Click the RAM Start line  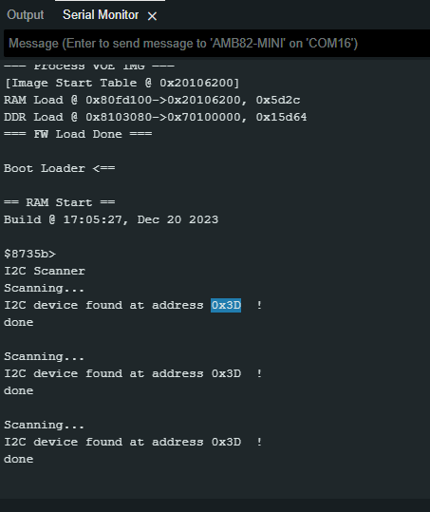60,202
